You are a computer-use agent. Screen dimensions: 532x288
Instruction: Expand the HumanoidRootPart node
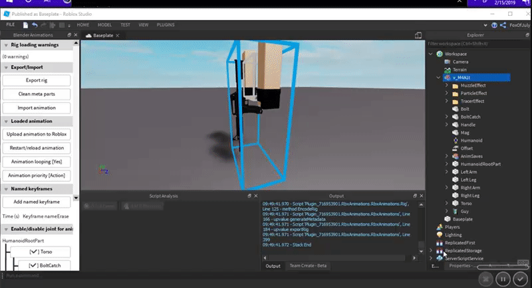[x=446, y=164]
